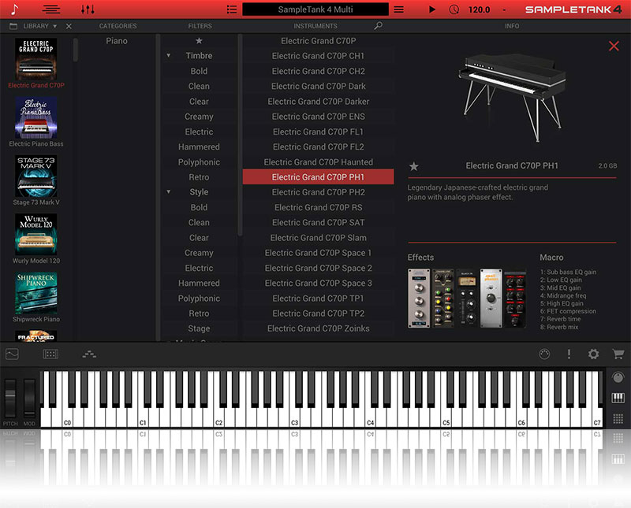Open the hamburger menu beside multi name

pyautogui.click(x=398, y=9)
